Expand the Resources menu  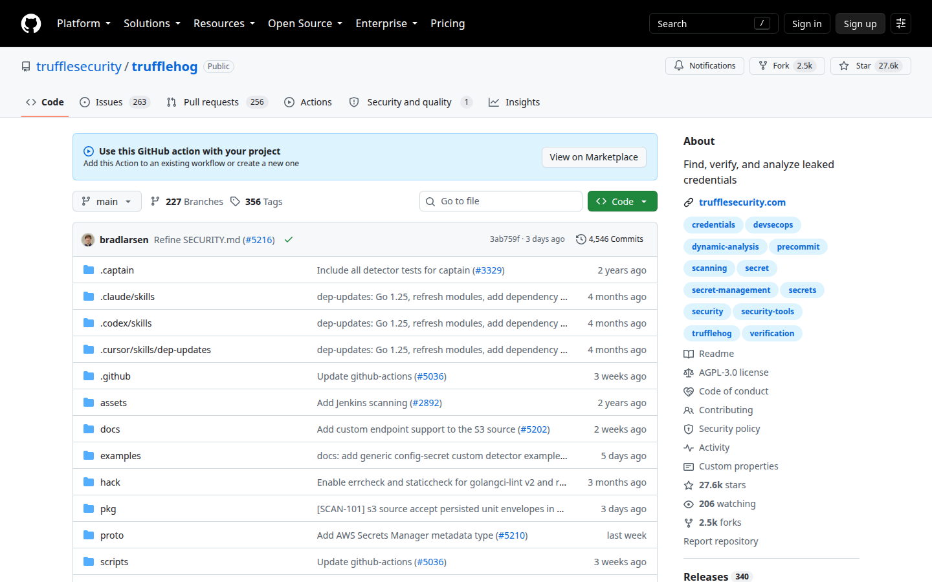tap(224, 23)
